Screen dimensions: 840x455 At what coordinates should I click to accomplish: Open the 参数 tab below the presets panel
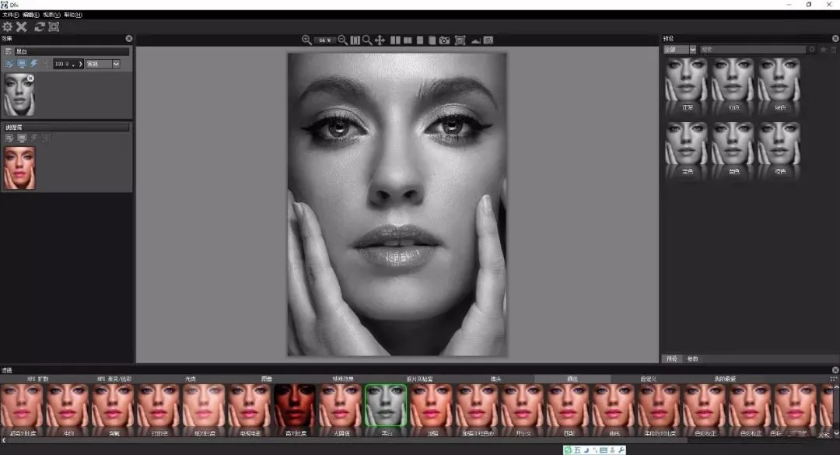pyautogui.click(x=693, y=359)
